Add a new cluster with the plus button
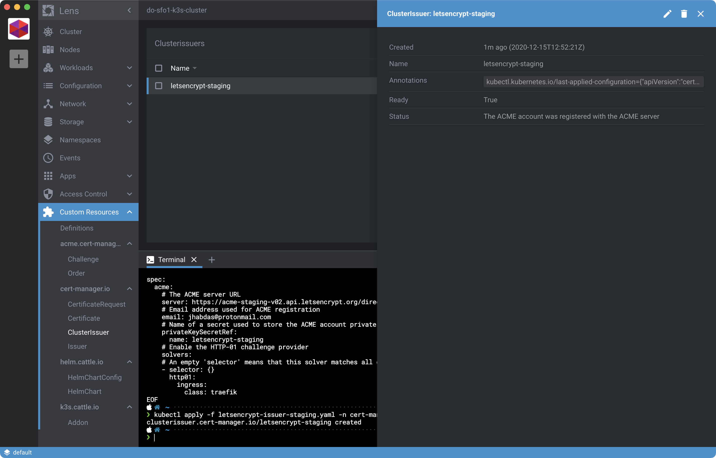This screenshot has height=458, width=716. pos(19,59)
